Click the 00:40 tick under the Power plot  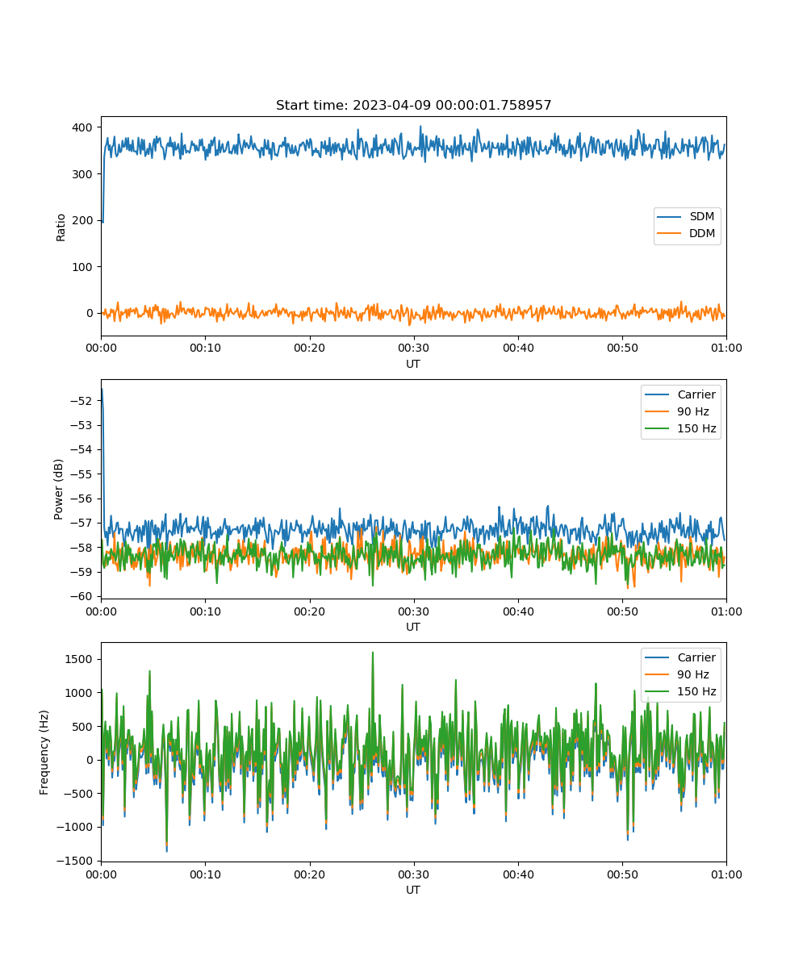pyautogui.click(x=517, y=611)
